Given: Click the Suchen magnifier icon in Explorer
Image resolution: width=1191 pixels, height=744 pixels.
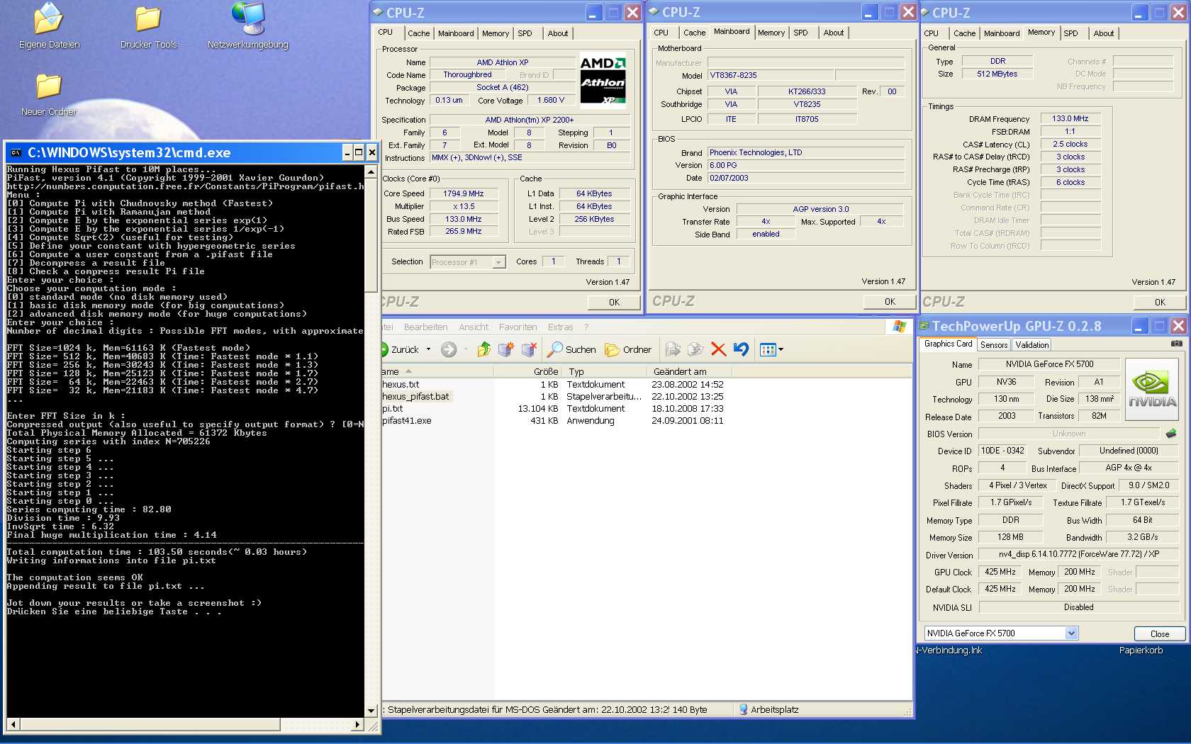Looking at the screenshot, I should click(x=555, y=349).
